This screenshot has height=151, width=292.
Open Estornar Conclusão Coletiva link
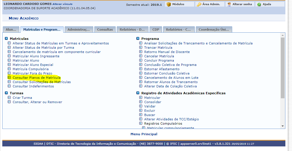click(x=167, y=73)
